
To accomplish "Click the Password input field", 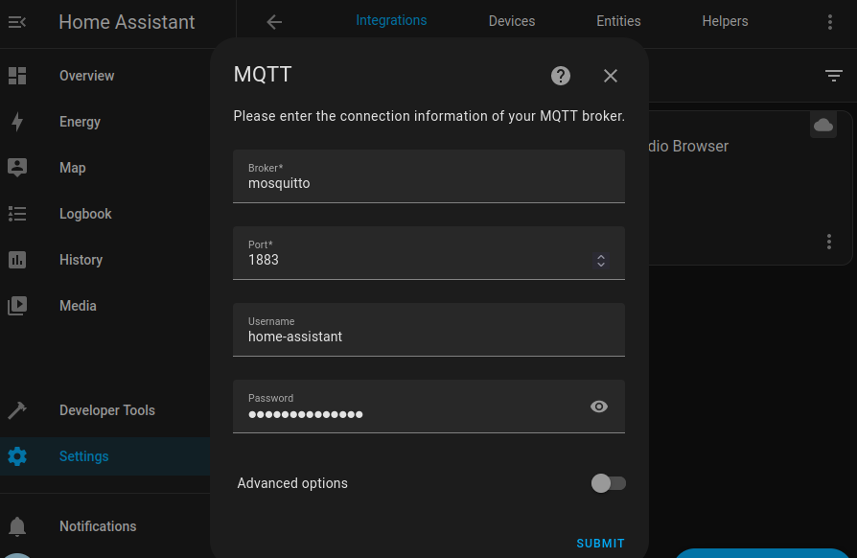I will pos(428,407).
